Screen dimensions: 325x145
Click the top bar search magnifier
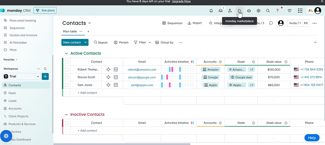pyautogui.click(x=268, y=11)
